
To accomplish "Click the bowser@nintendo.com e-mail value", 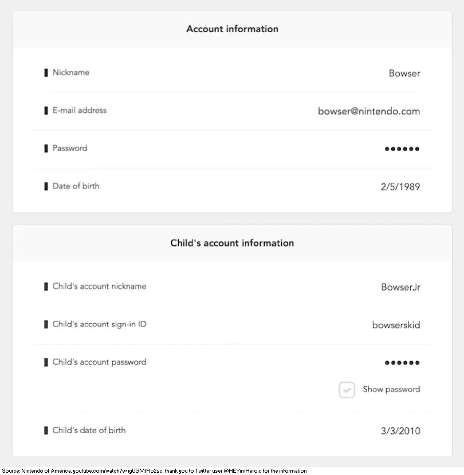I will pos(369,111).
